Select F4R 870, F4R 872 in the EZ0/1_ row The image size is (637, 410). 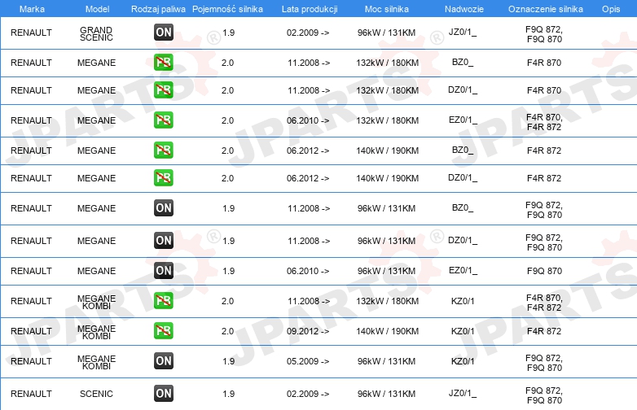pos(544,122)
